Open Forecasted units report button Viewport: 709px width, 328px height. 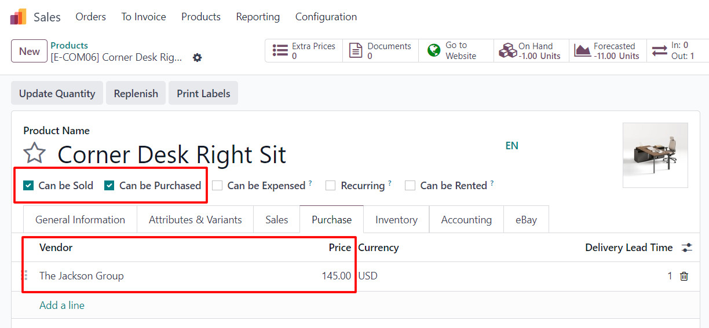[x=608, y=51]
